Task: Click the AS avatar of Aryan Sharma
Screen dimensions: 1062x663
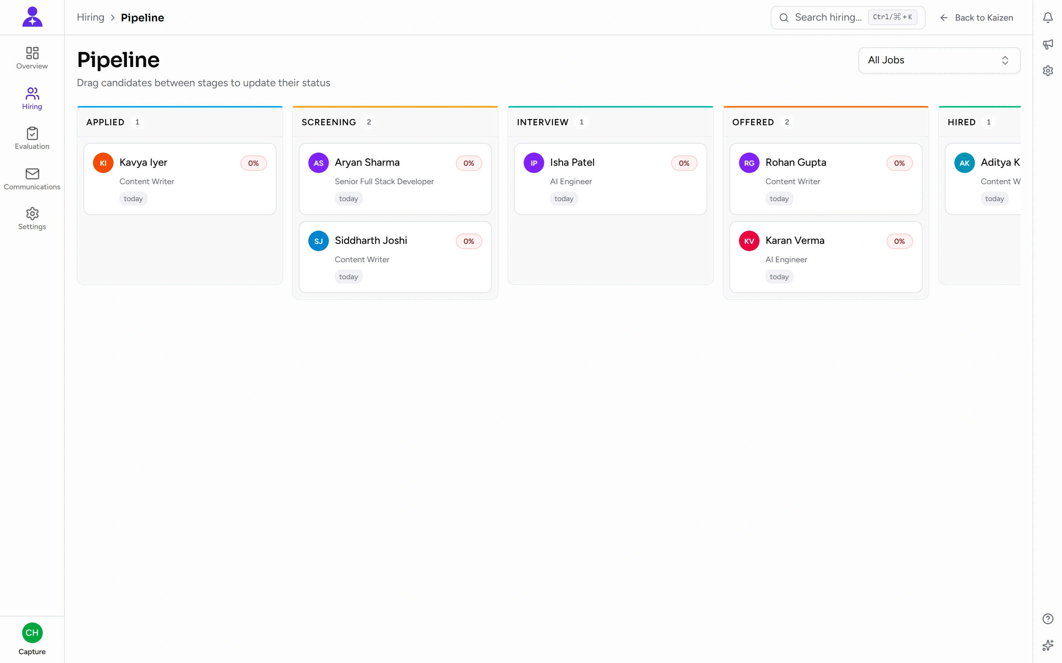Action: (x=319, y=163)
